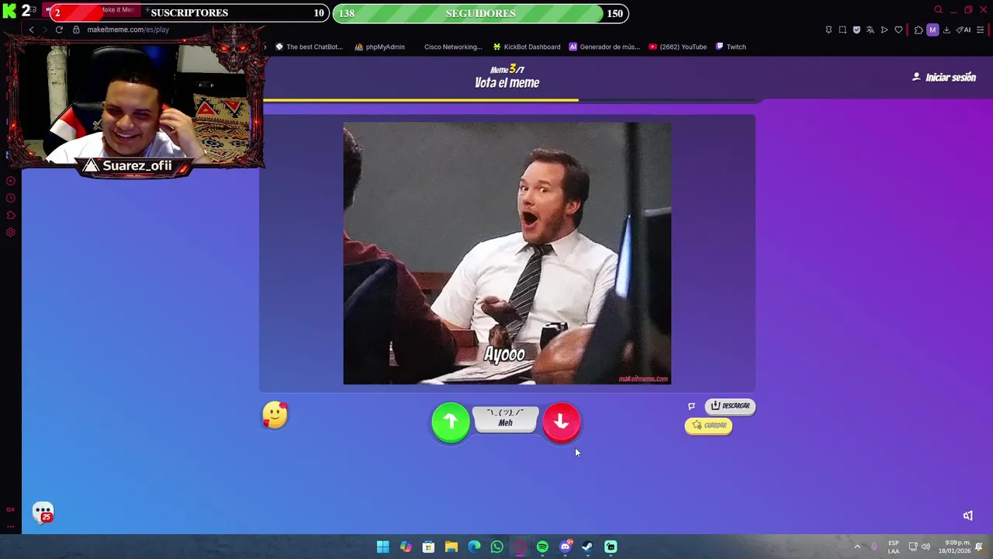Viewport: 993px width, 559px height.
Task: Open Microsoft Store from taskbar
Action: pyautogui.click(x=428, y=547)
